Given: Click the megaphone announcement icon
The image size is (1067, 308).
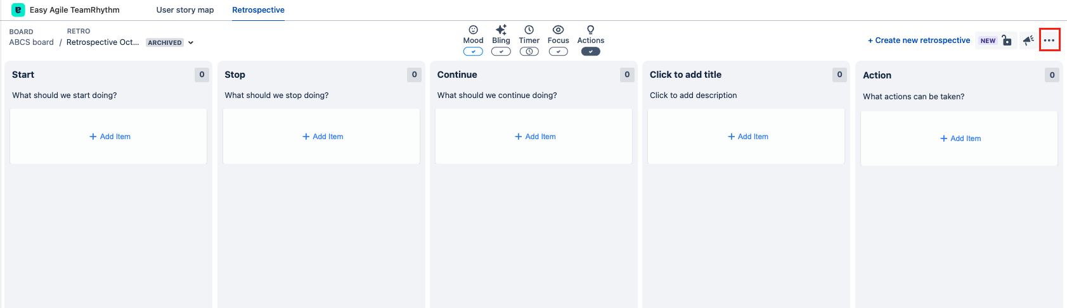Looking at the screenshot, I should click(1028, 40).
